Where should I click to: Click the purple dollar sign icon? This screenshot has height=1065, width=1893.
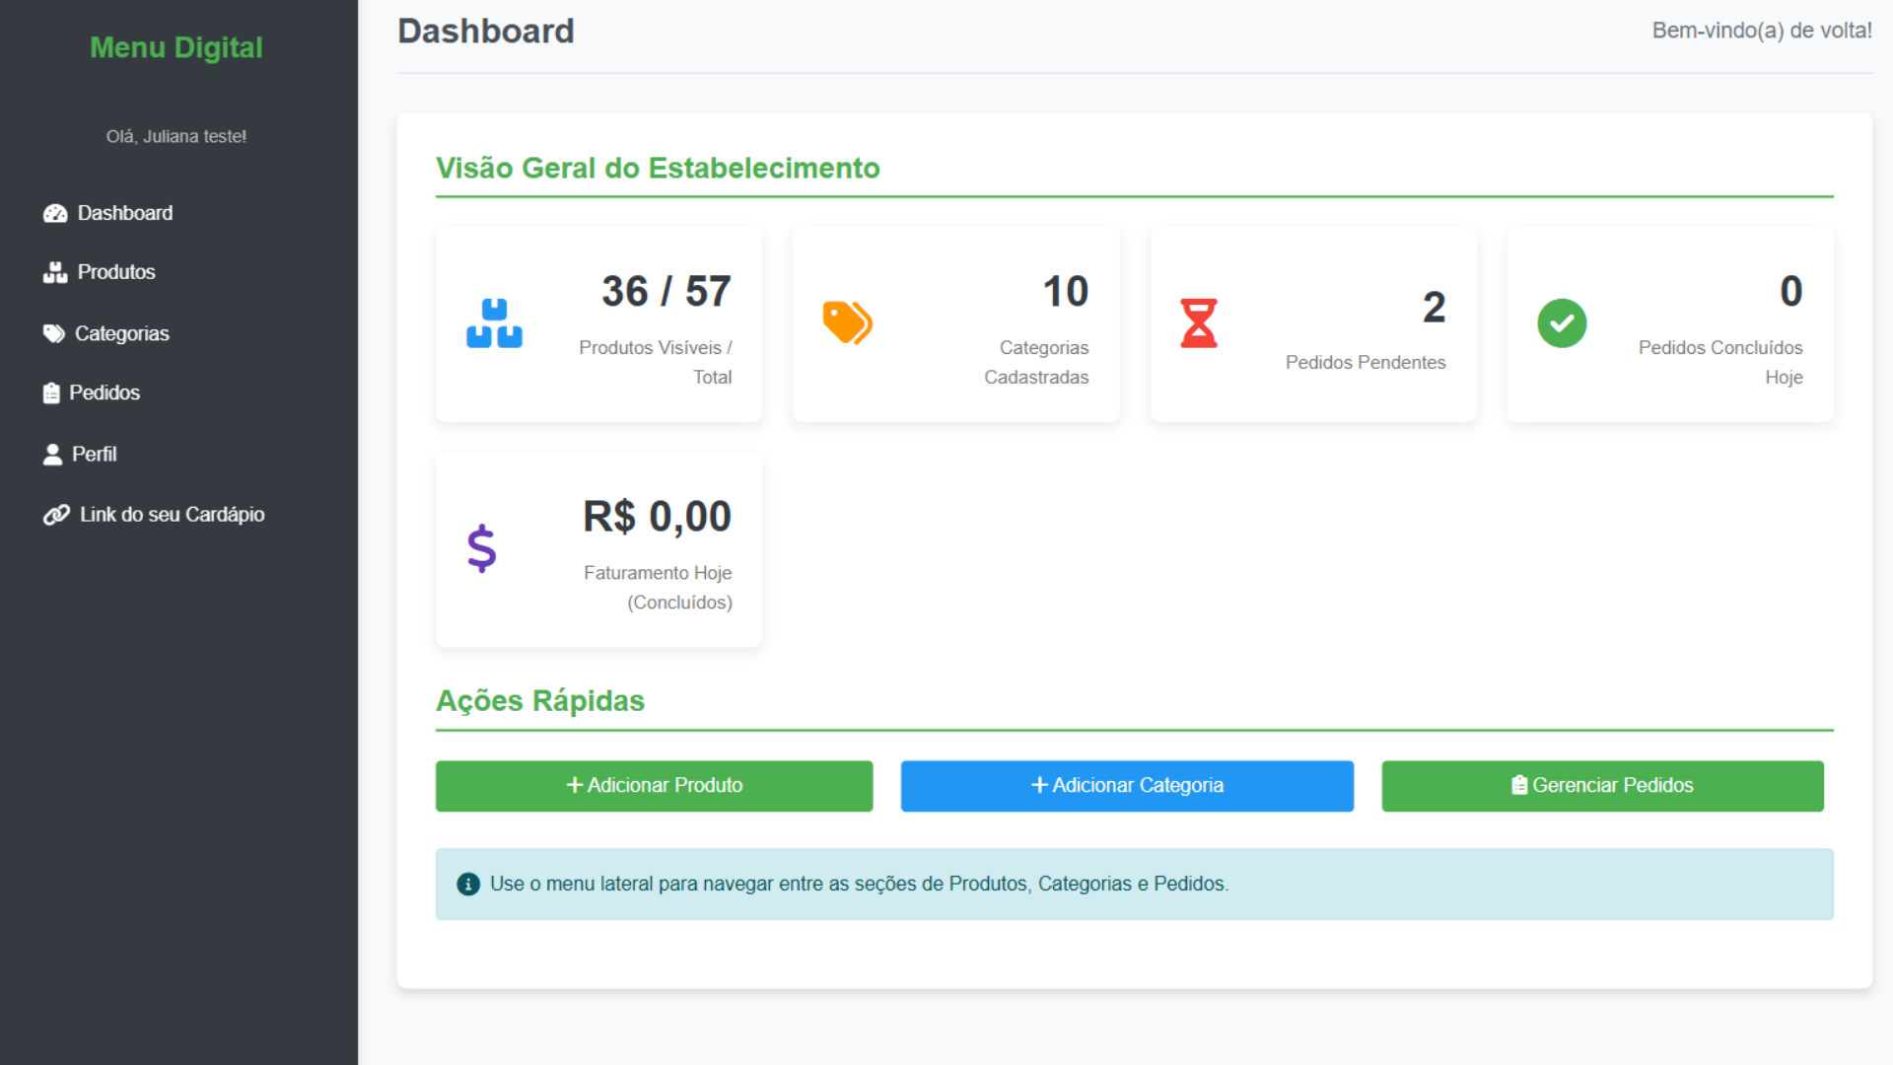pyautogui.click(x=481, y=548)
